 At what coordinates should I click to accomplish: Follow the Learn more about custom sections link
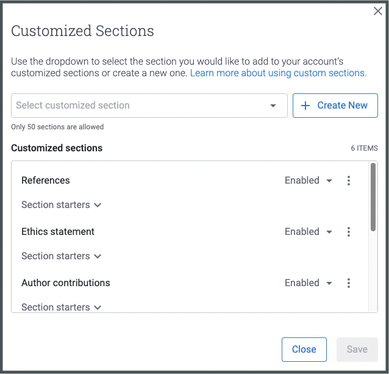click(x=278, y=73)
